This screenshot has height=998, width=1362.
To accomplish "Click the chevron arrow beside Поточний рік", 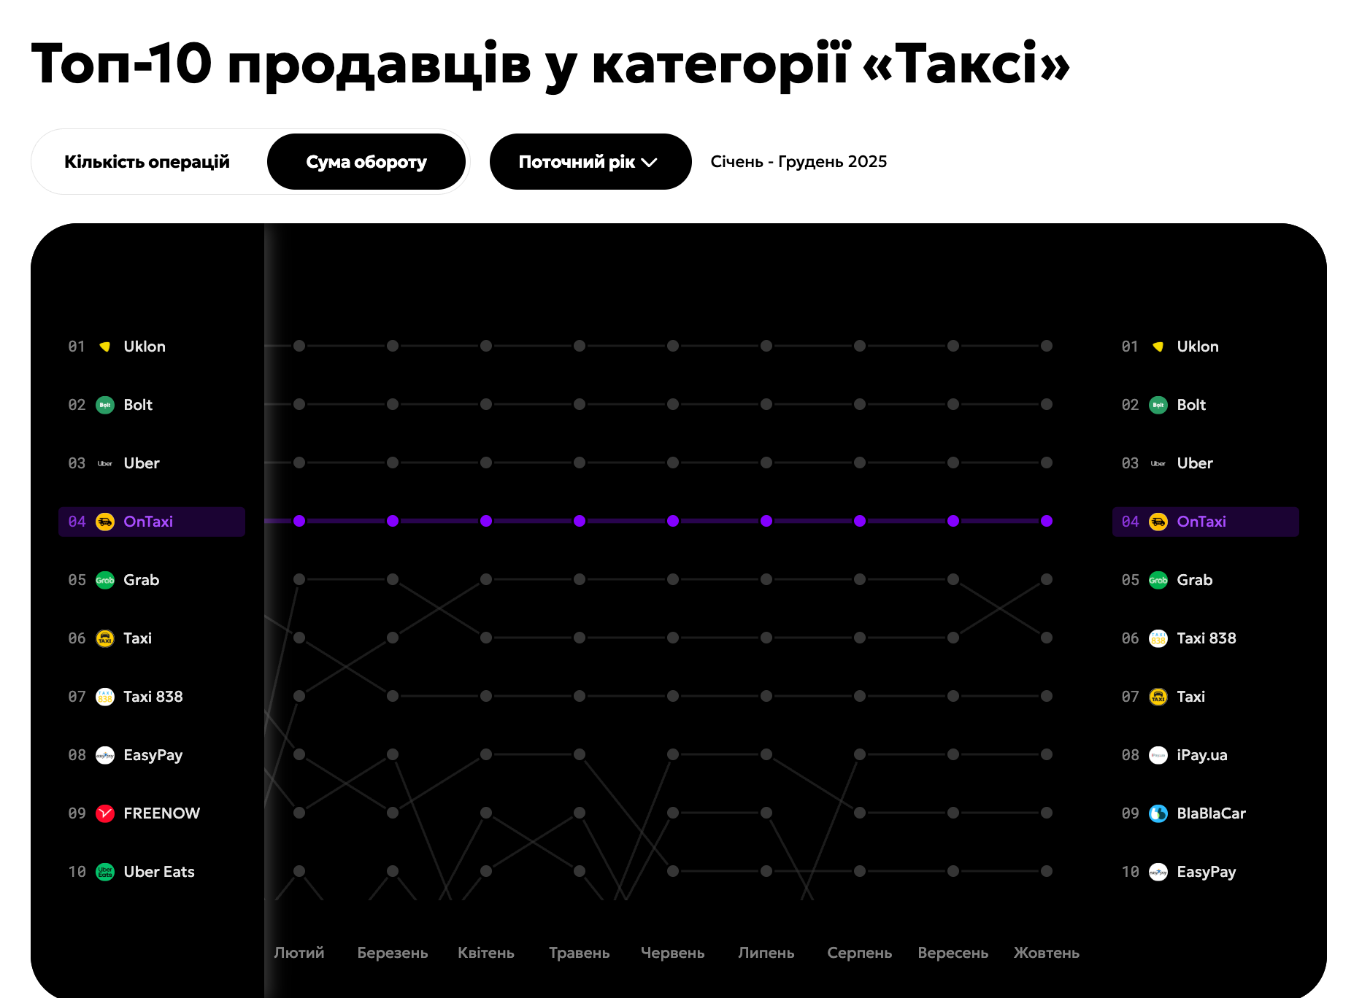I will (649, 163).
